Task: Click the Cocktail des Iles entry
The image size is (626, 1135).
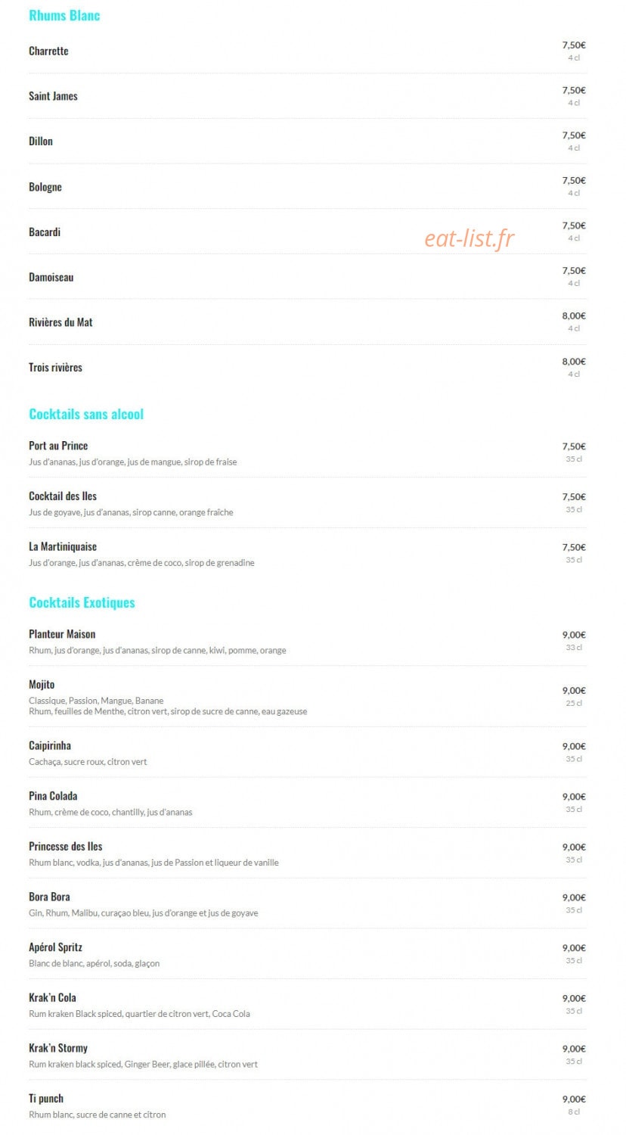Action: 63,496
